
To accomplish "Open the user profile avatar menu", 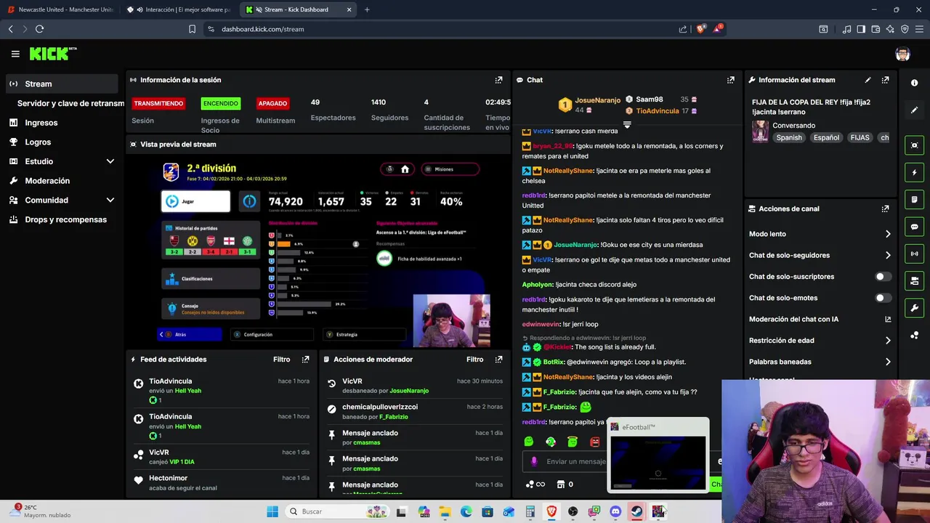I will (x=902, y=54).
